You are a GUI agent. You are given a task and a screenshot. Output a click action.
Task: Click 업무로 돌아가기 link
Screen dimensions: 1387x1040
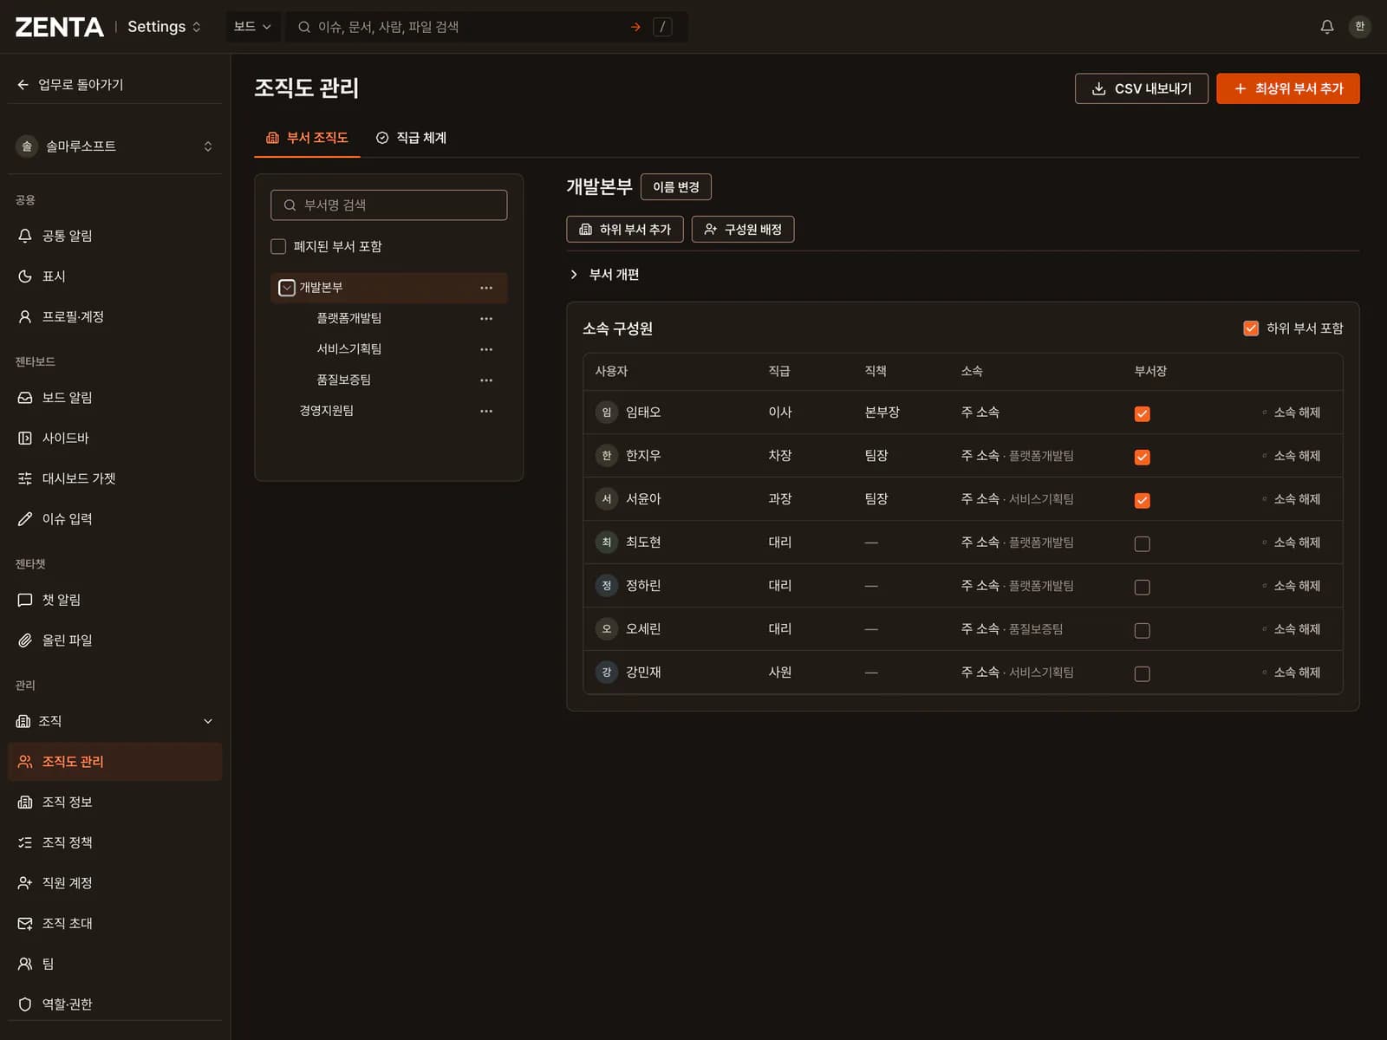coord(70,85)
